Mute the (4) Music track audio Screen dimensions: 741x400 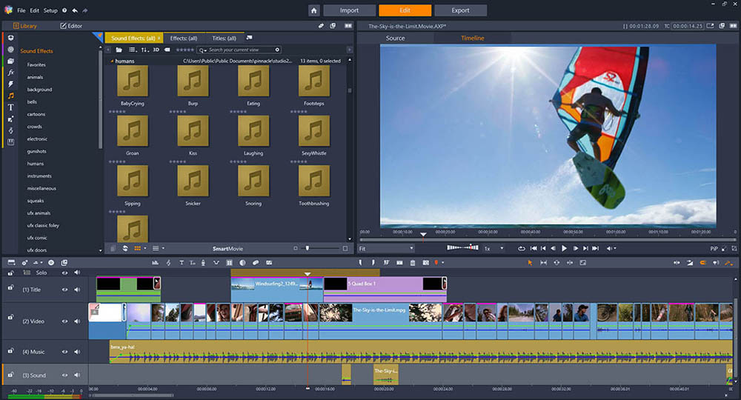[x=76, y=351]
